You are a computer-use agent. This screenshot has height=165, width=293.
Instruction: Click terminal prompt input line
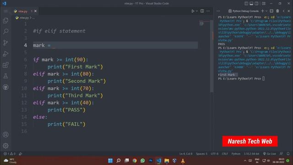click(x=241, y=78)
